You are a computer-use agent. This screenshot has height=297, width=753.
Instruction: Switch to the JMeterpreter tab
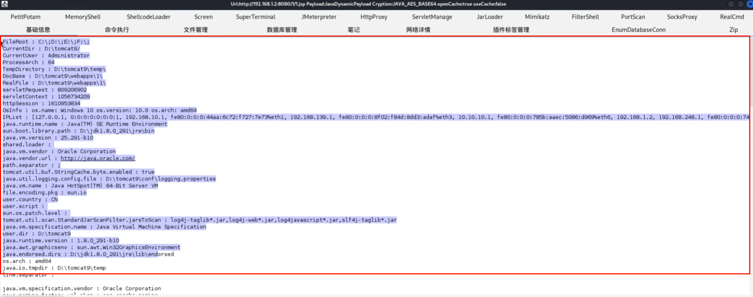coord(319,17)
